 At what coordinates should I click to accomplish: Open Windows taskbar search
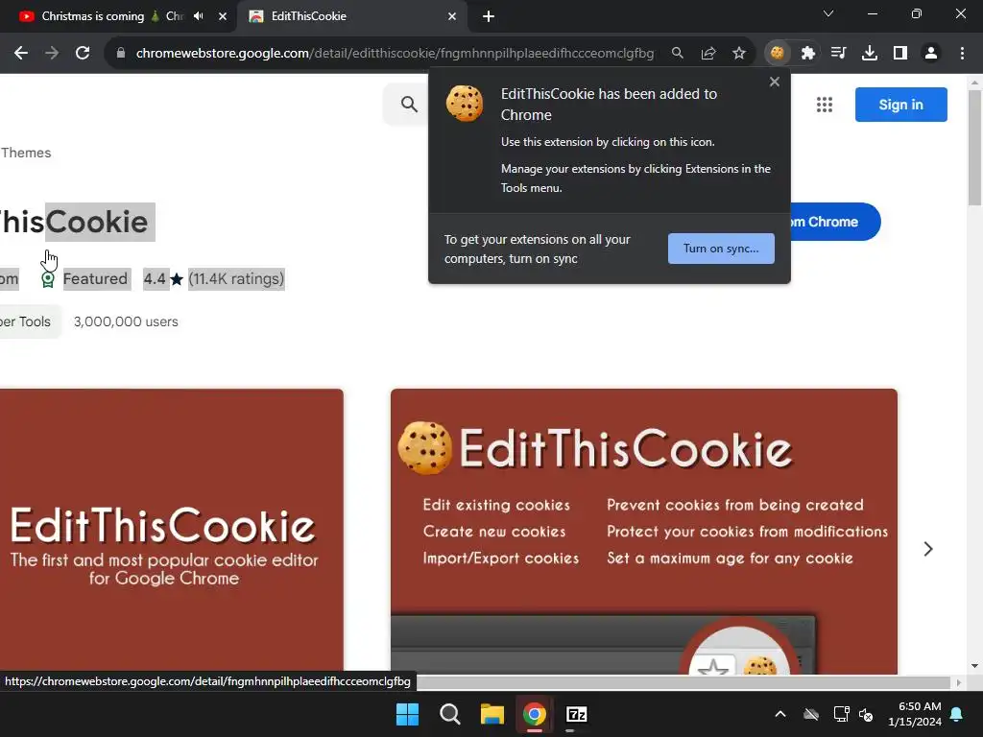coord(449,714)
